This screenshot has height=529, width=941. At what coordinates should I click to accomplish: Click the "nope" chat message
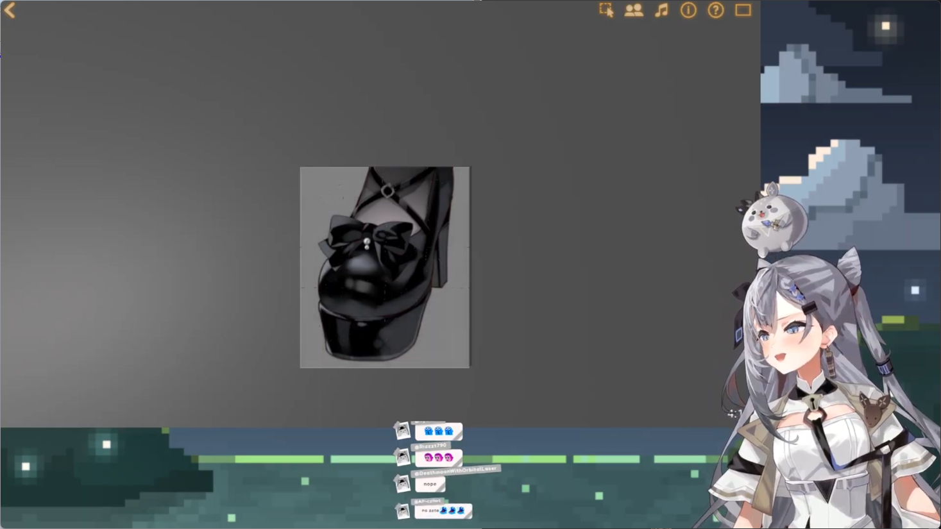pos(430,484)
